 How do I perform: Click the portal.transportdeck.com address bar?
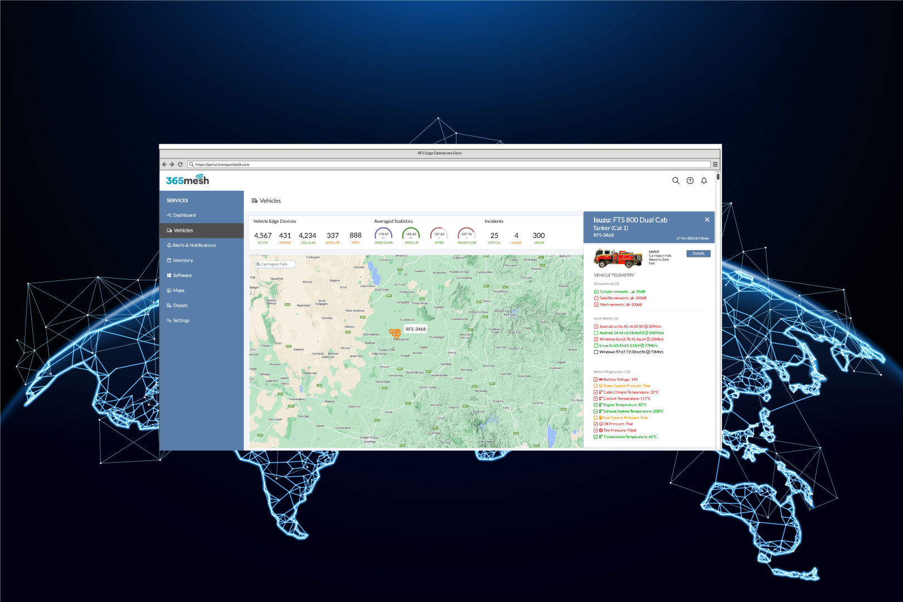coord(449,164)
